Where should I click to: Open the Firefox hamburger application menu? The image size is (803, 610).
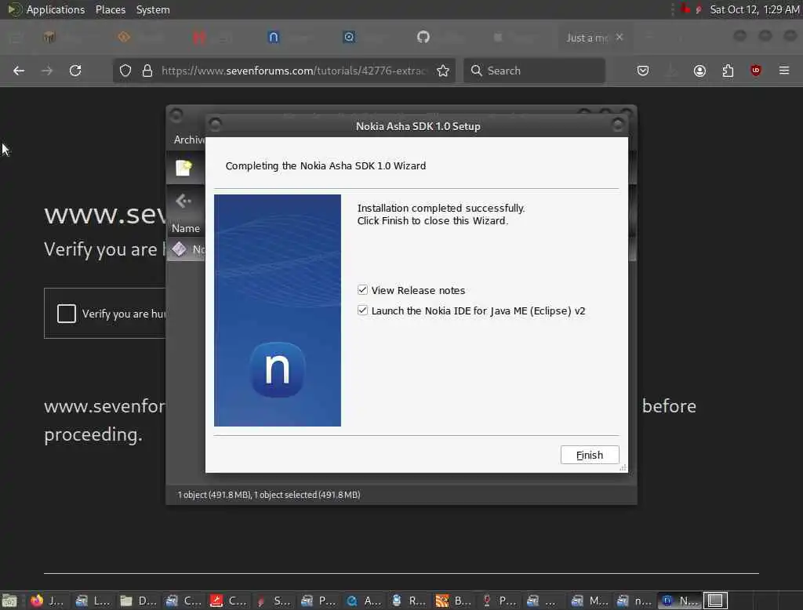point(784,71)
